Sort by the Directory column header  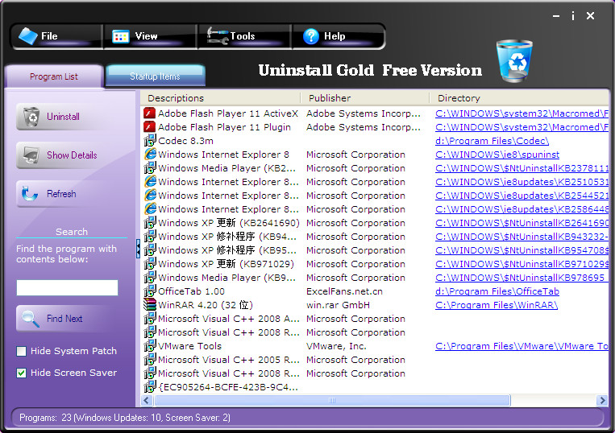pos(519,98)
